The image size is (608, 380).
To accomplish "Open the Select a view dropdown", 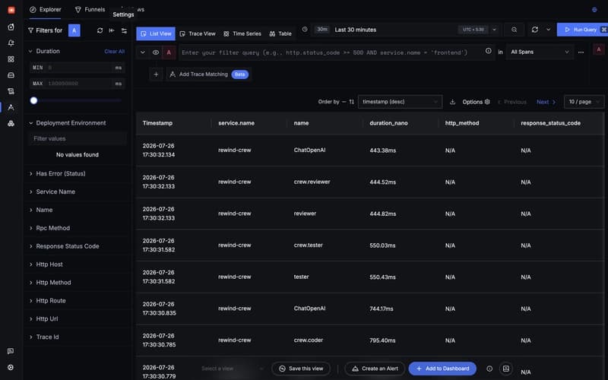I will [232, 369].
